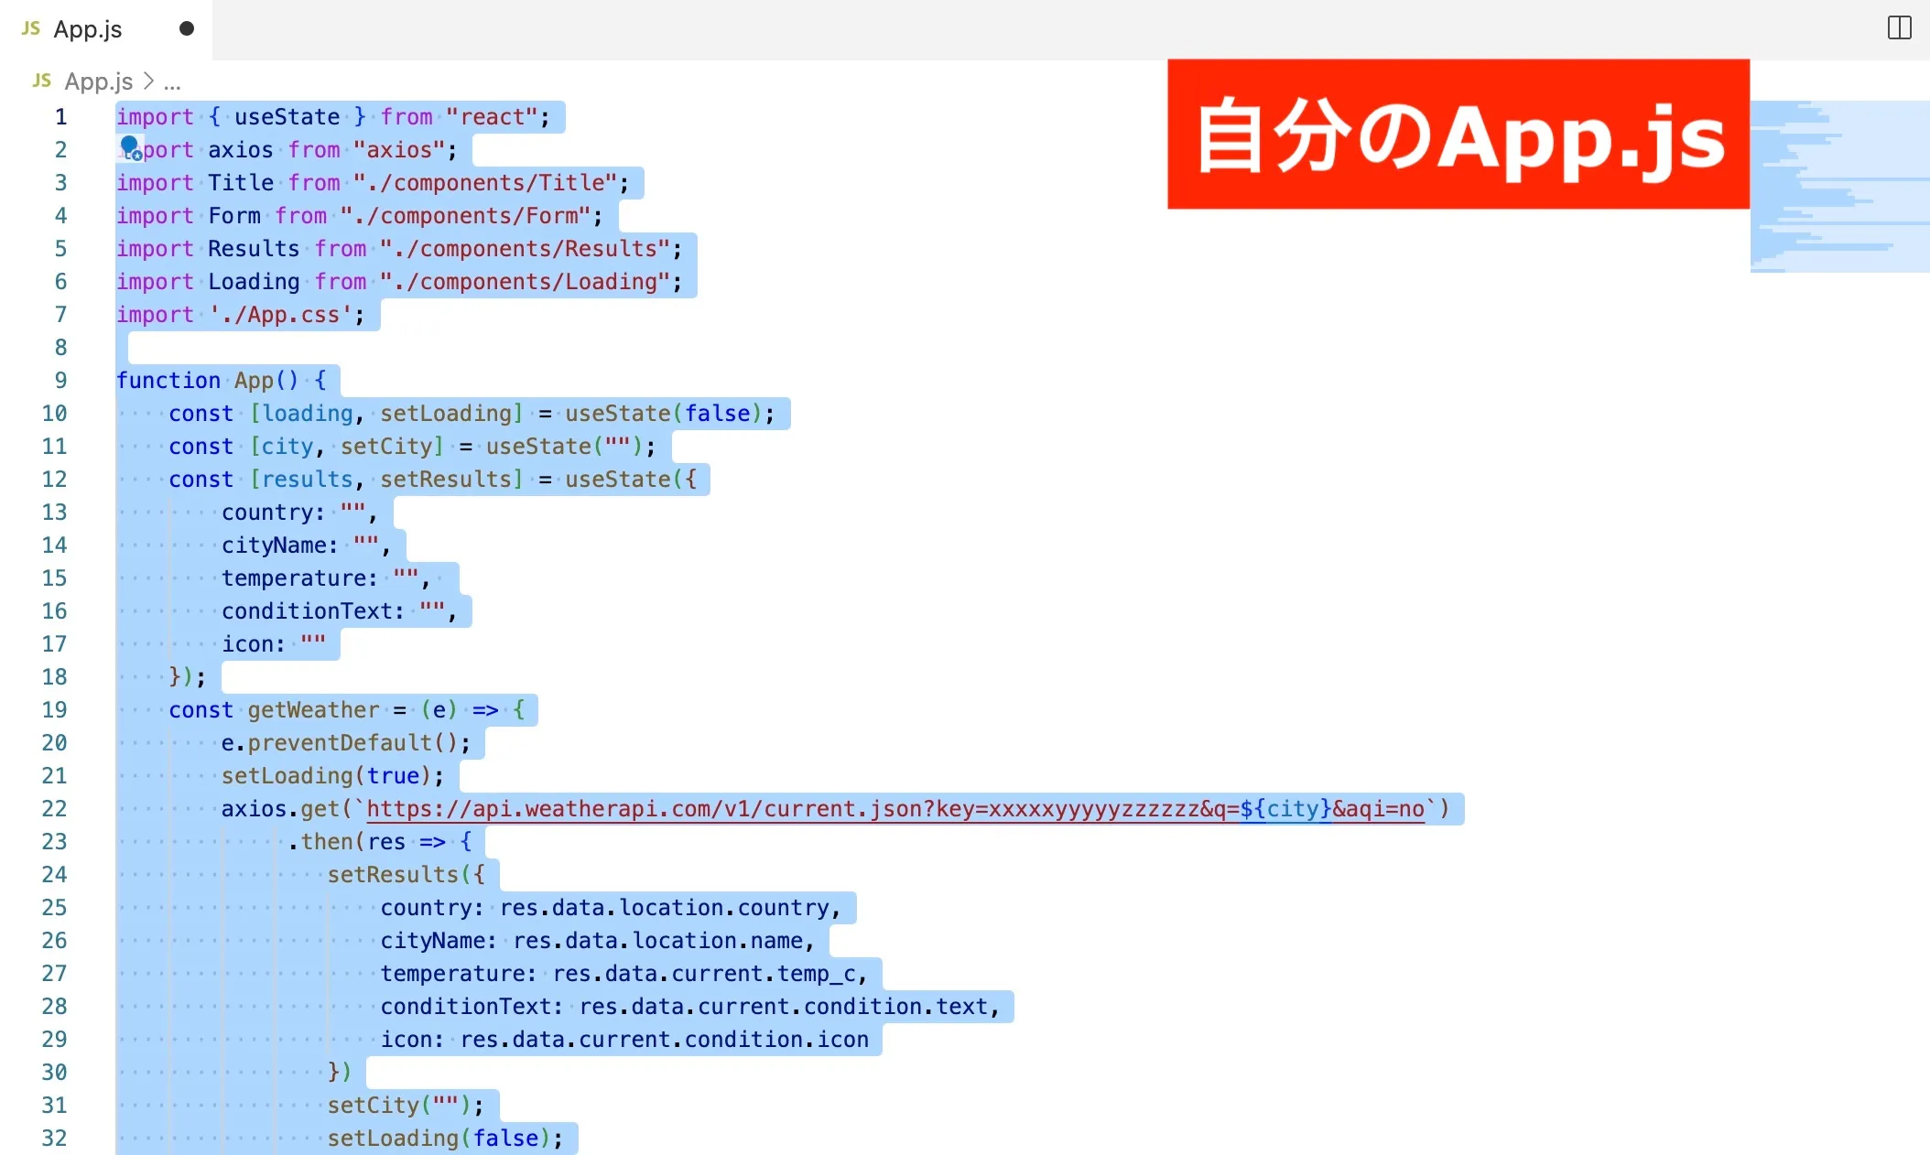
Task: Open the weatherapi.com URL link on line 22
Action: click(895, 809)
